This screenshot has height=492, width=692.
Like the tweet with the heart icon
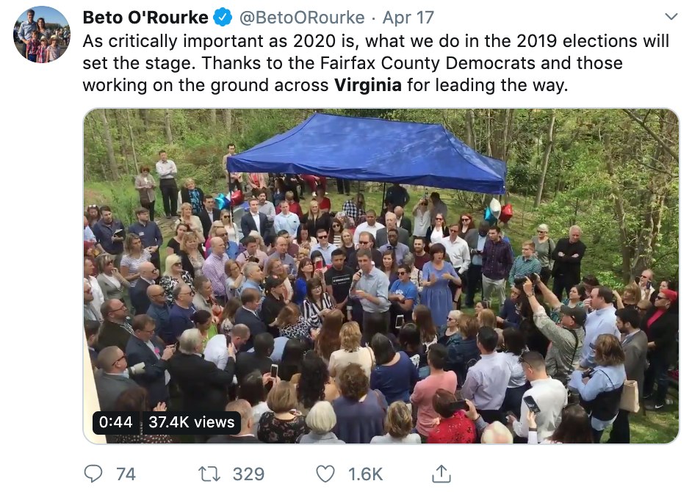(325, 474)
